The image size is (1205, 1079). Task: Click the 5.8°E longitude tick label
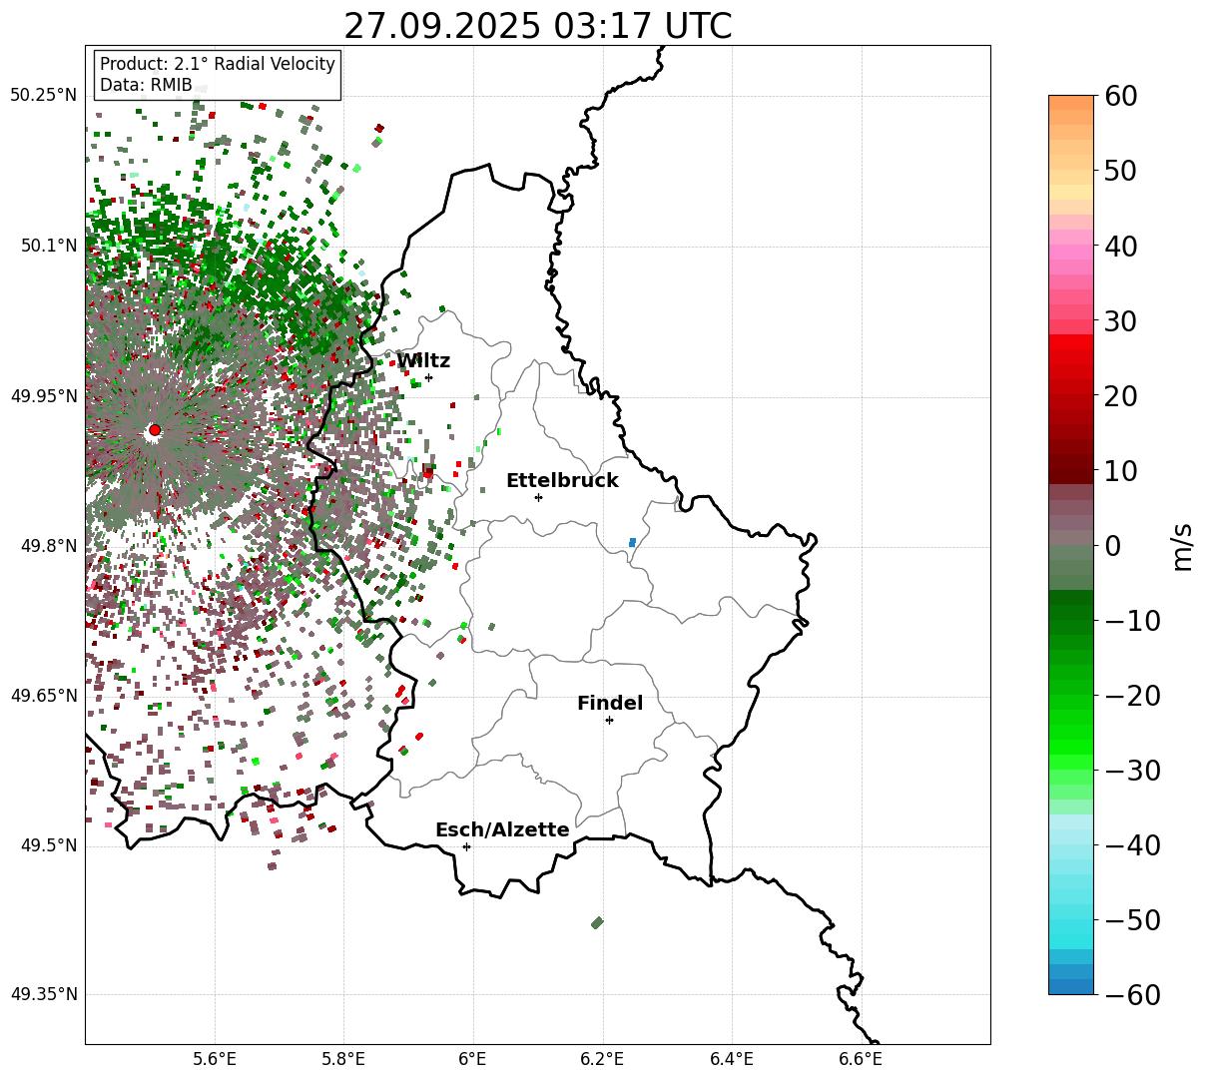click(343, 1059)
